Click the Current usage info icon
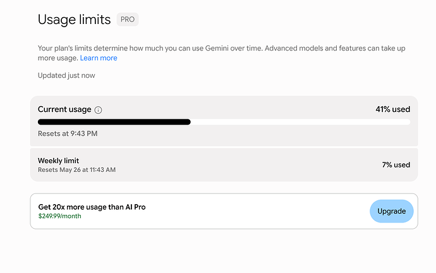 click(98, 110)
